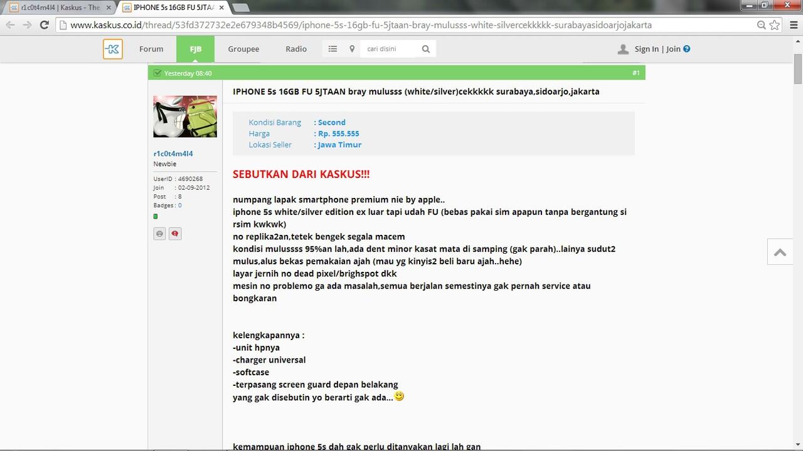Select the 'IPHONE 5s 16GB FU 5JTA' tab
803x451 pixels.
pyautogui.click(x=174, y=8)
